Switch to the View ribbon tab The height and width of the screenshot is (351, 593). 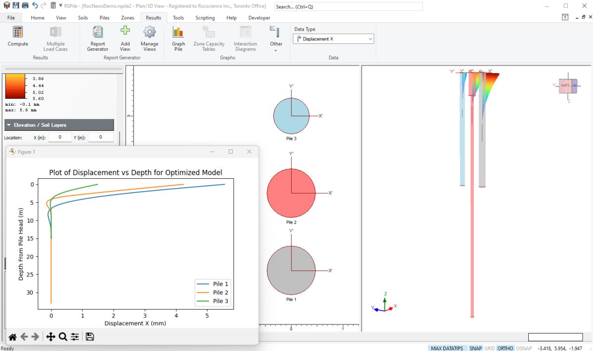pyautogui.click(x=61, y=18)
